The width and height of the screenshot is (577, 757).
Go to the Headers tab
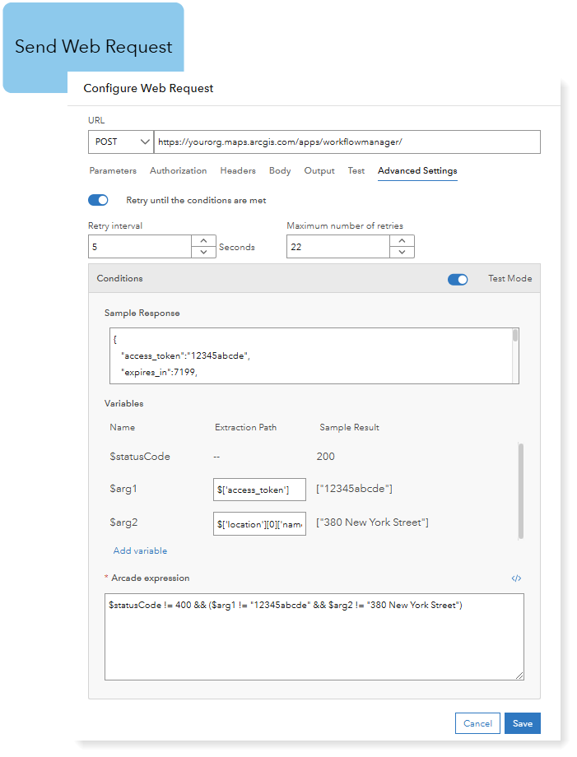click(238, 171)
